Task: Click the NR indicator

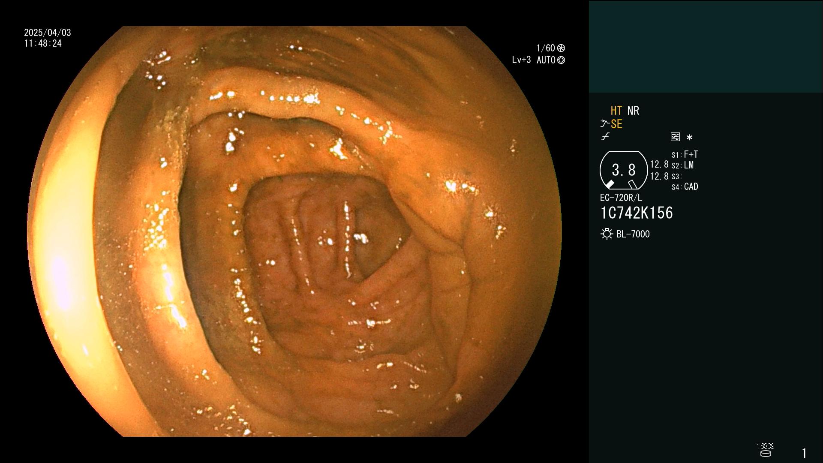Action: tap(633, 111)
